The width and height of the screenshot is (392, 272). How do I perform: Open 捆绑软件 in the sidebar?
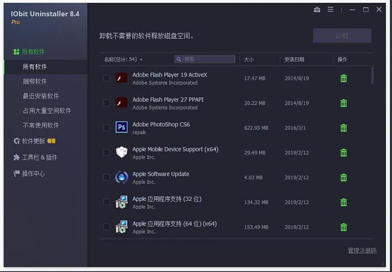[35, 81]
